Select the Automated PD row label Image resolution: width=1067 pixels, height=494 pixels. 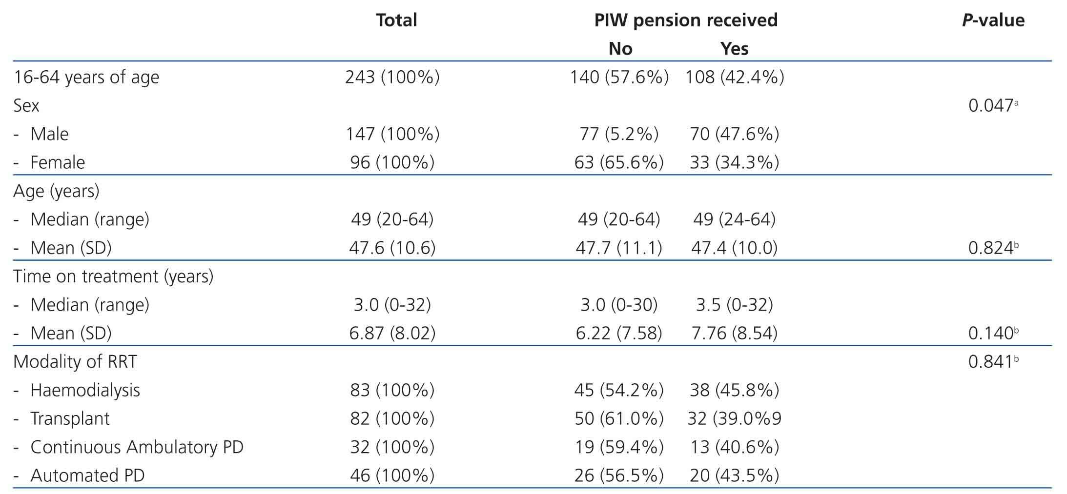pyautogui.click(x=87, y=475)
